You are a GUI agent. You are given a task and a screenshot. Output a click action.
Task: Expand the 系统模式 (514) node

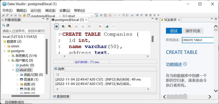coord(9,56)
